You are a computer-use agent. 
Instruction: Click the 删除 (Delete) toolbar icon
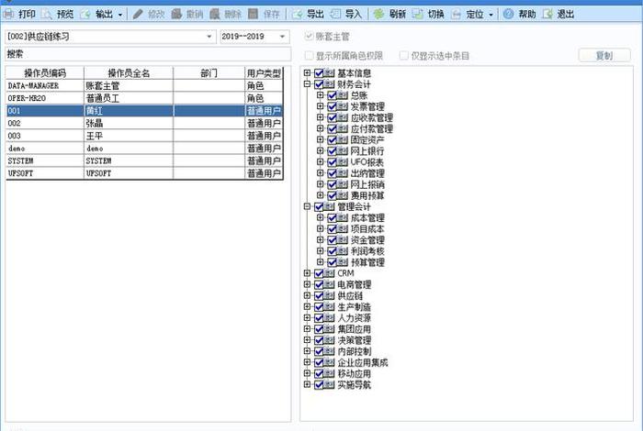click(x=215, y=15)
